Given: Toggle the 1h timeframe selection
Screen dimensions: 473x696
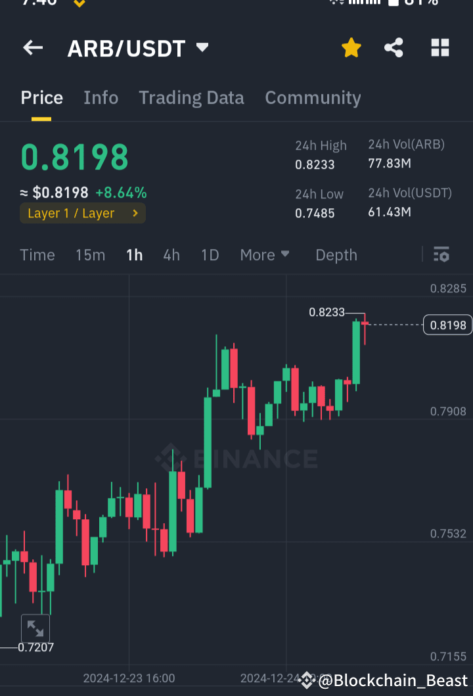Looking at the screenshot, I should click(134, 254).
